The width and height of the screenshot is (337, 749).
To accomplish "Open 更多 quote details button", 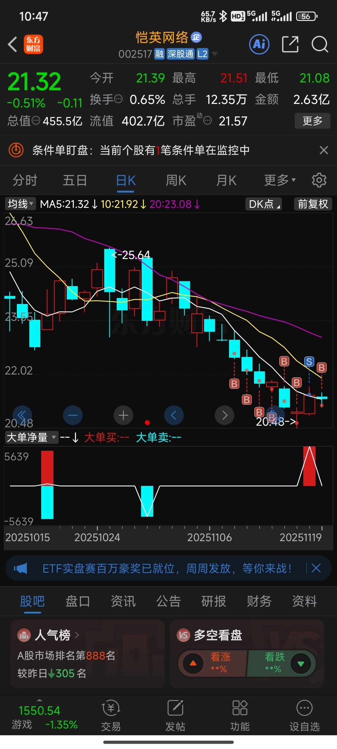I will click(x=312, y=121).
